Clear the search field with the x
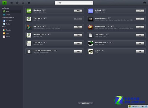This screenshot has width=148, height=108. (x=91, y=3)
